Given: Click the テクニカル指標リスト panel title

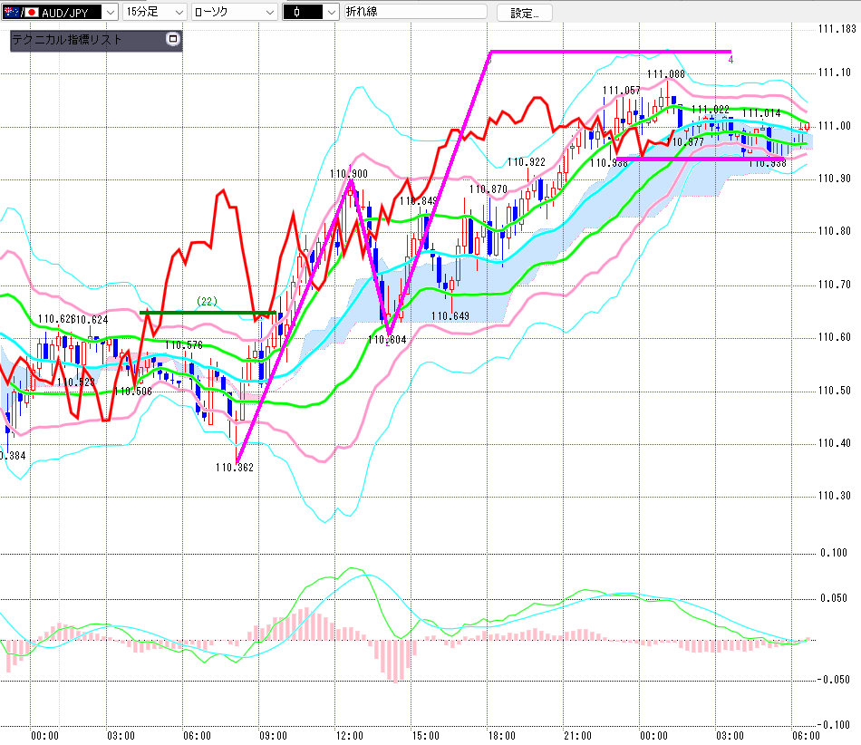Looking at the screenshot, I should pyautogui.click(x=66, y=40).
